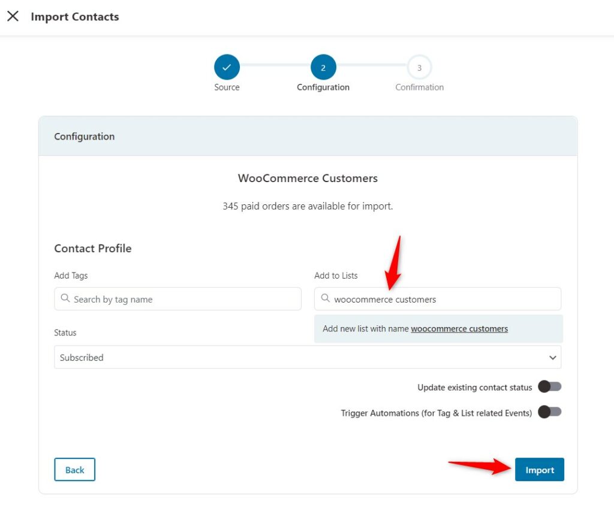Enable Update existing contact status toggle
This screenshot has height=508, width=614.
[549, 386]
